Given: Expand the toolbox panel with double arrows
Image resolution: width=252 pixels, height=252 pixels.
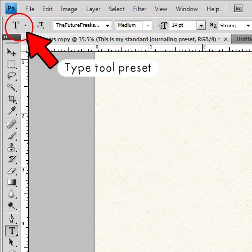Looking at the screenshot, I should point(6,37).
